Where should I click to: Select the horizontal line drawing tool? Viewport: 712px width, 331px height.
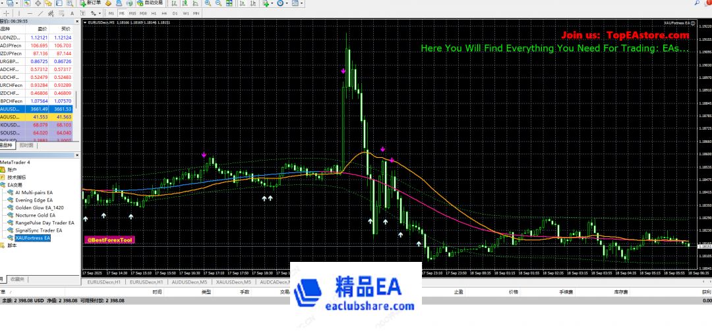click(30, 14)
